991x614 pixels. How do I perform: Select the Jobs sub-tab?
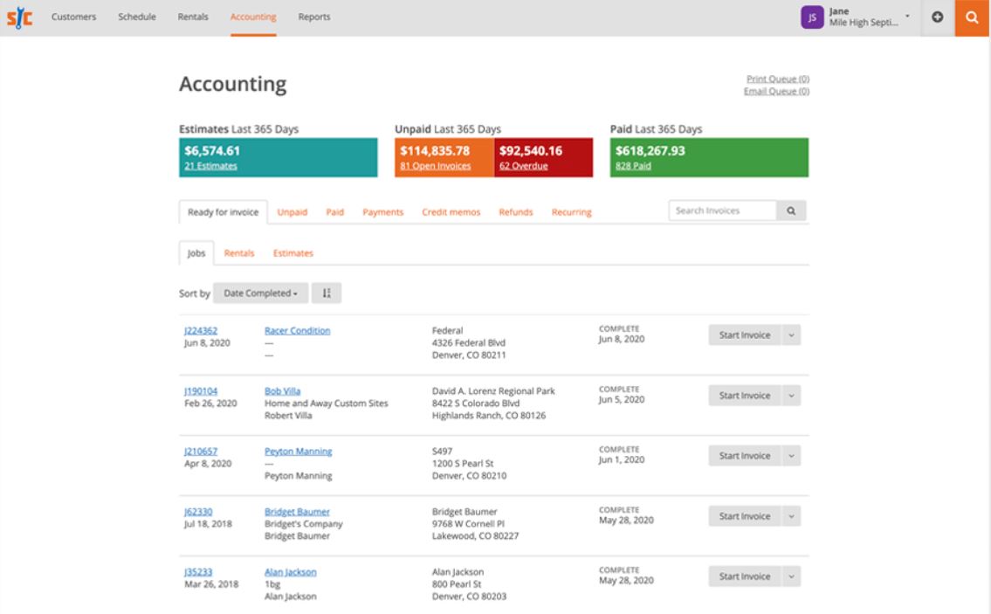coord(196,253)
